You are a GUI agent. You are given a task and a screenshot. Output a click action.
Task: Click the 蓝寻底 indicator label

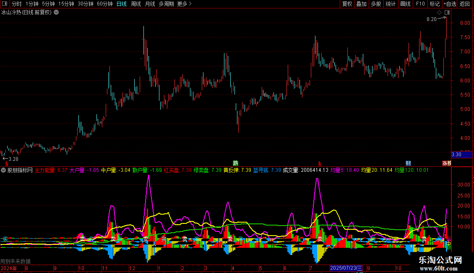point(267,170)
